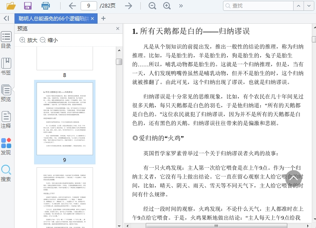
Task: Click the save icon in toolbar
Action: click(x=28, y=6)
